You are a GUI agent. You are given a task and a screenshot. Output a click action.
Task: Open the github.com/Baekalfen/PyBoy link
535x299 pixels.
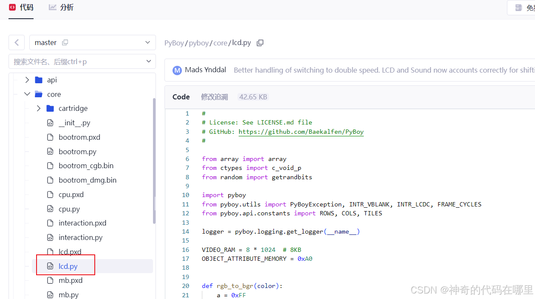click(x=301, y=132)
